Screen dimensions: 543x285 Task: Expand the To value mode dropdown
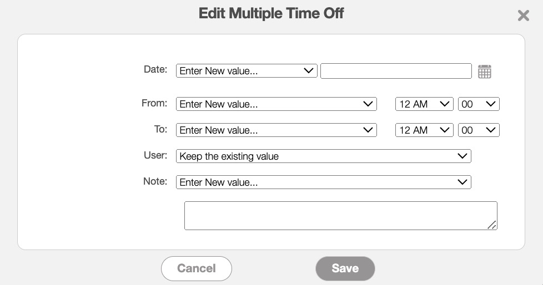(x=276, y=130)
